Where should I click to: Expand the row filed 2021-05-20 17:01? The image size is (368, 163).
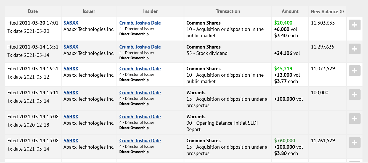[355, 25]
